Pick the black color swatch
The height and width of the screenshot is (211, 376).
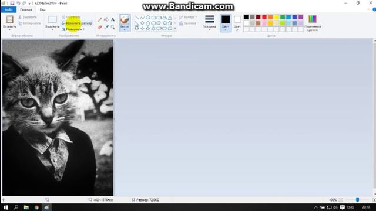coord(246,17)
